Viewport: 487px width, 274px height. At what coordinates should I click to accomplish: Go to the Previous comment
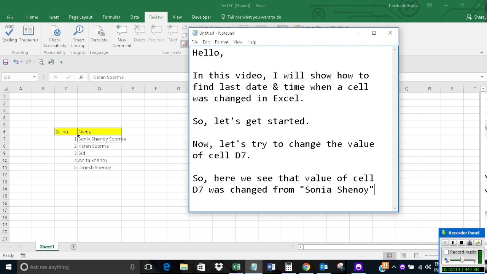click(156, 34)
